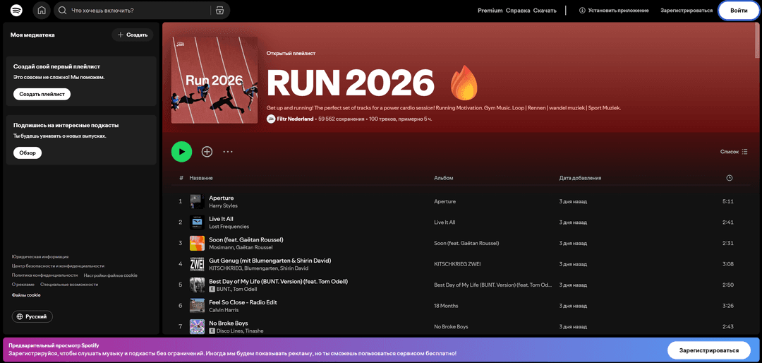Click the search magnifier icon

[62, 10]
